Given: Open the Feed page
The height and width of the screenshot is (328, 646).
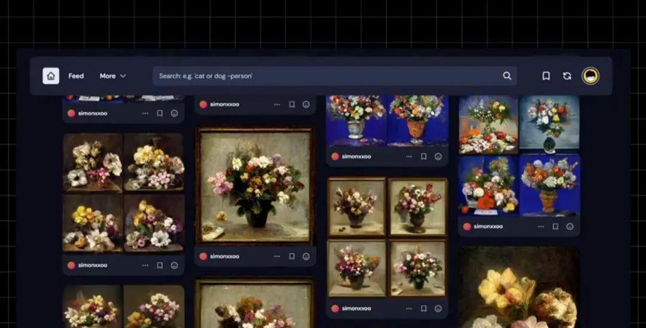Looking at the screenshot, I should tap(76, 76).
